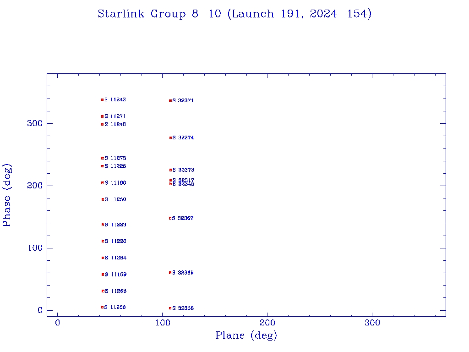Click the data label "S 32274"
Image resolution: width=469 pixels, height=352 pixels.
click(x=183, y=137)
